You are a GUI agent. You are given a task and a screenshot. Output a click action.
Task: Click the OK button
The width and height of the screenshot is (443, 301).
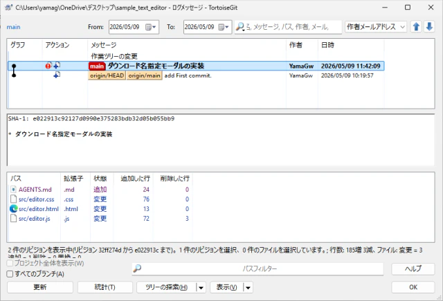[413, 287]
